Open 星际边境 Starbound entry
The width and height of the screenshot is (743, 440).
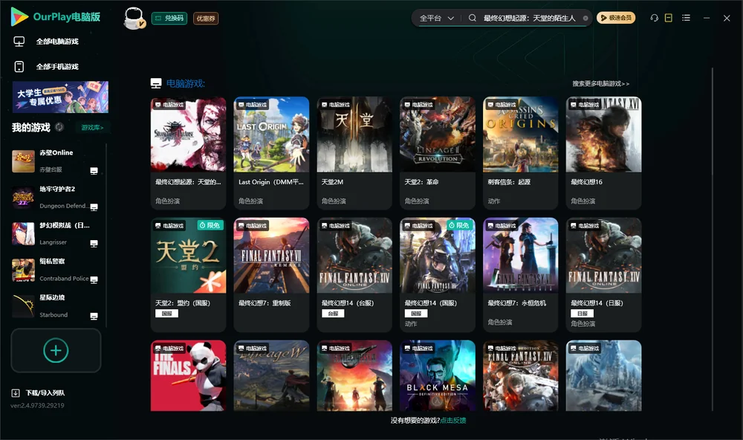click(56, 305)
